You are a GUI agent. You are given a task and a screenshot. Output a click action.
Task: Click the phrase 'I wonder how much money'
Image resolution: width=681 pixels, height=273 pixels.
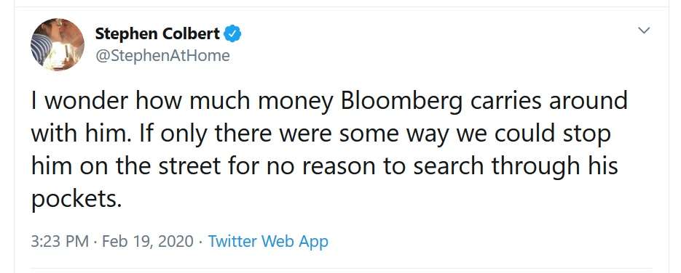point(182,102)
